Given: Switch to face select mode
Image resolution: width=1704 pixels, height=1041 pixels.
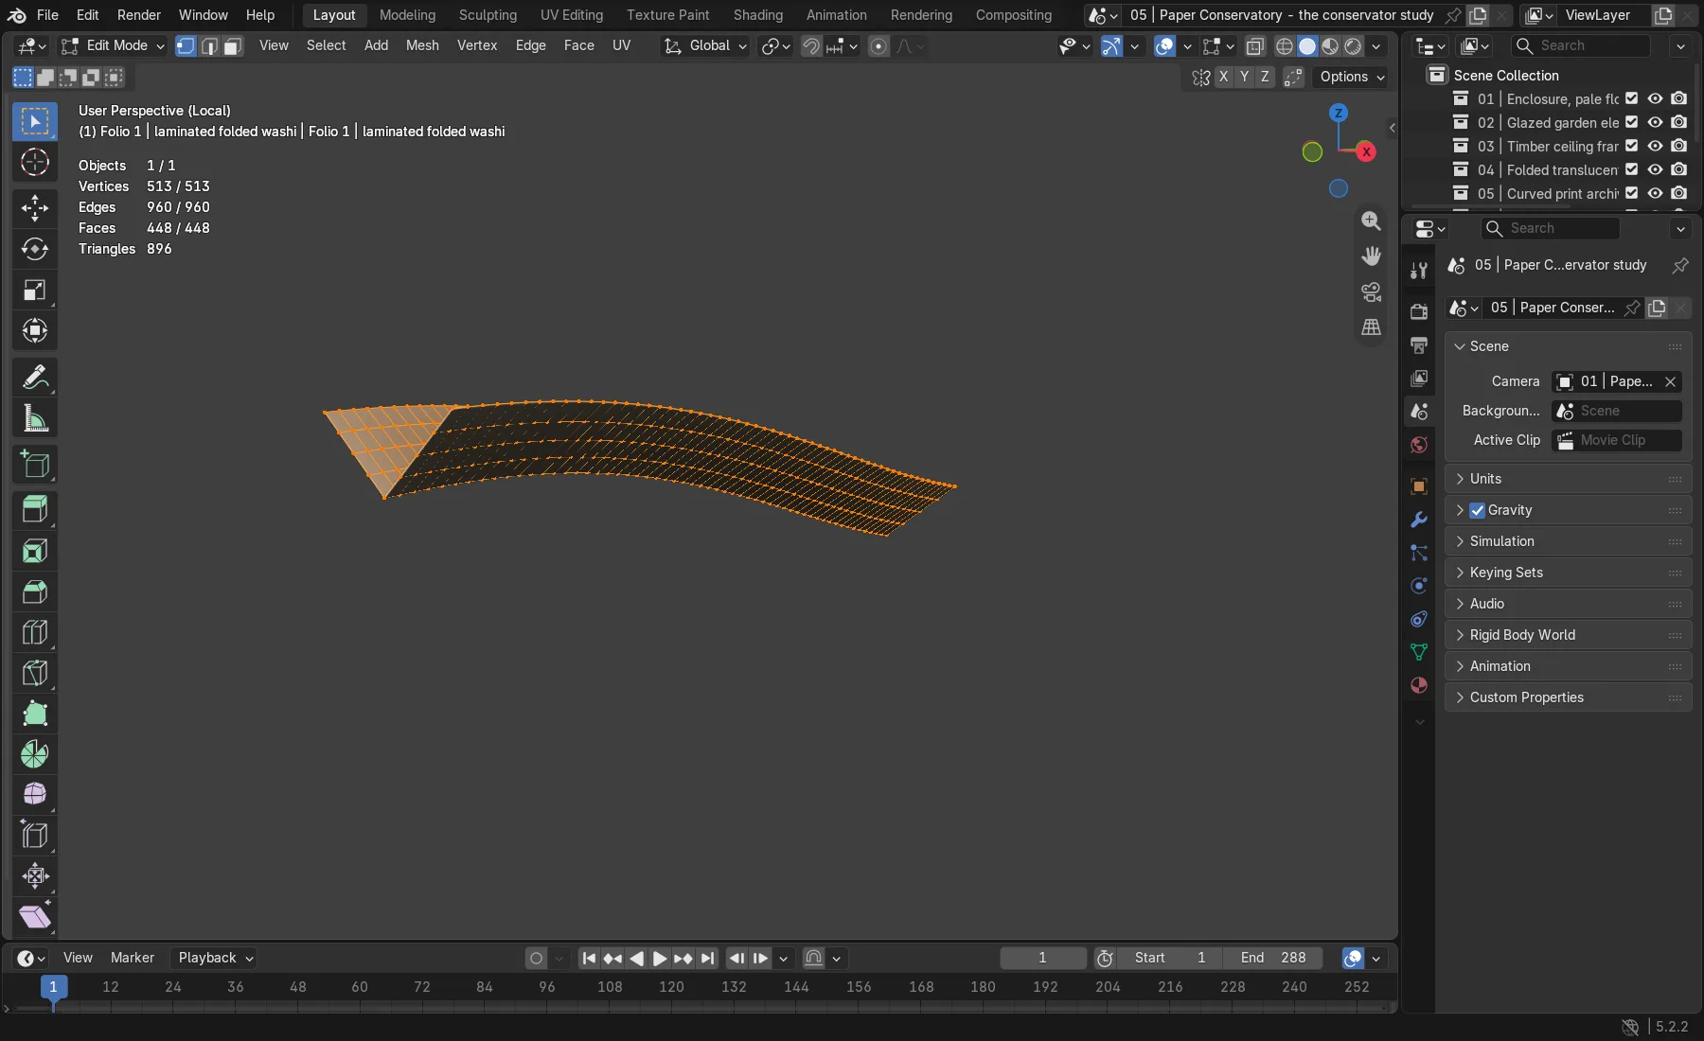Looking at the screenshot, I should coord(233,45).
